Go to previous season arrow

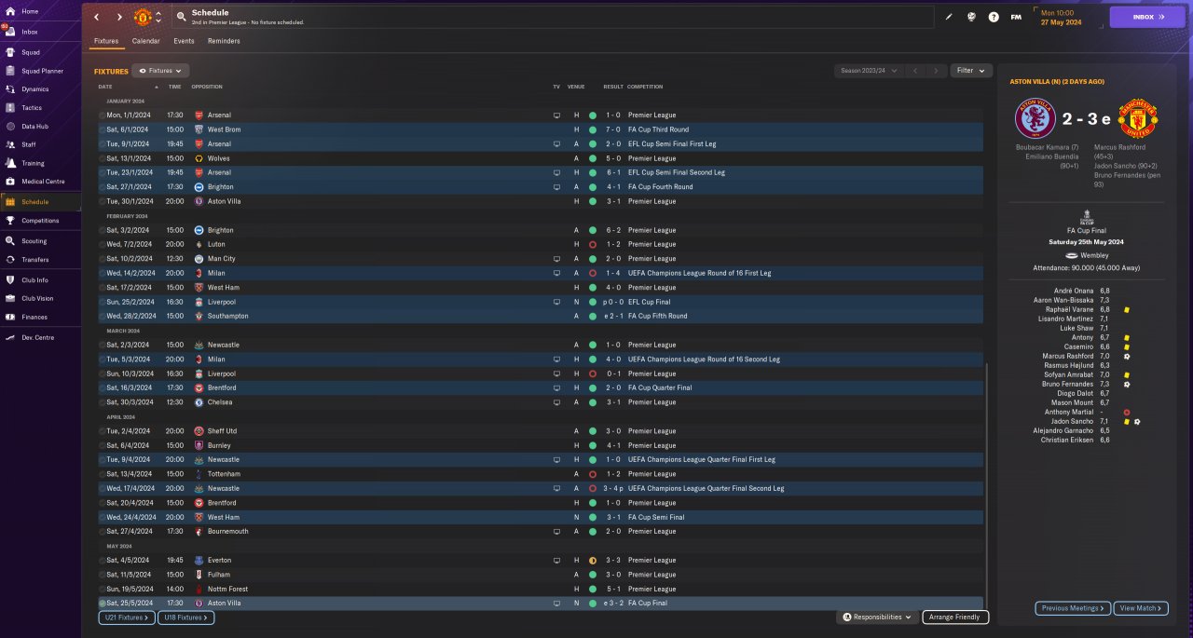click(915, 71)
